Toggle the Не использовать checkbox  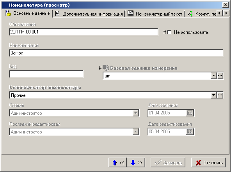click(x=169, y=32)
